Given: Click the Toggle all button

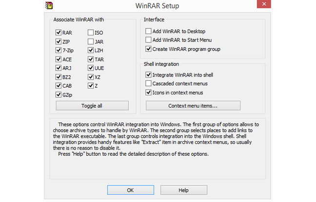Looking at the screenshot, I should (x=92, y=106).
